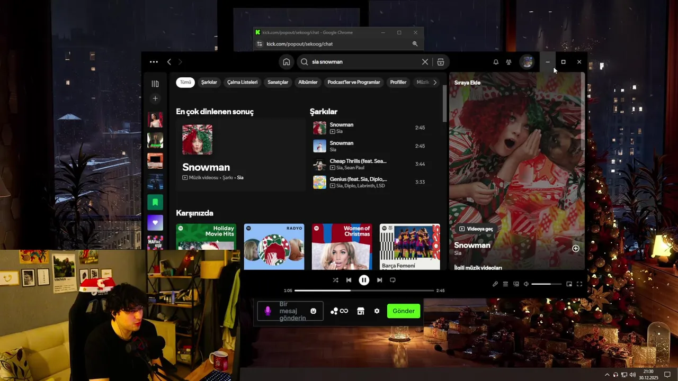Viewport: 678px width, 381px height.
Task: Enter full screen mode
Action: click(x=579, y=284)
